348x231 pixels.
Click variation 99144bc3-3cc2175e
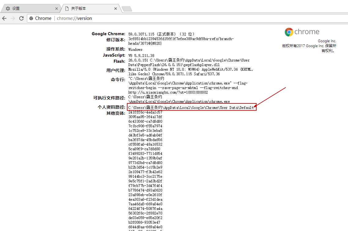(145, 177)
